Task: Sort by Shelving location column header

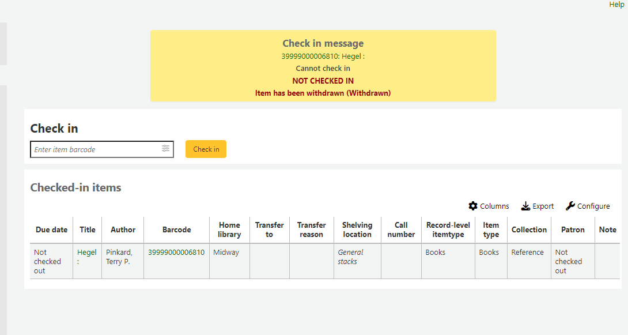Action: 357,229
